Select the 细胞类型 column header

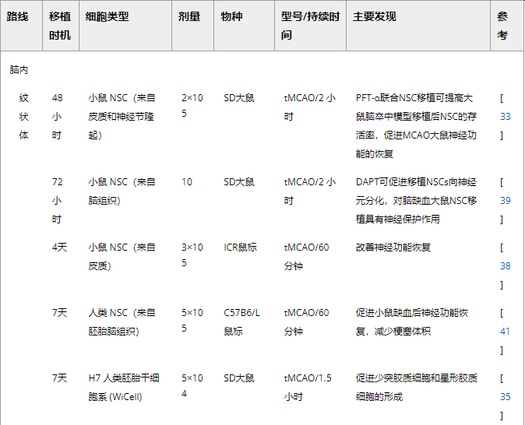107,17
